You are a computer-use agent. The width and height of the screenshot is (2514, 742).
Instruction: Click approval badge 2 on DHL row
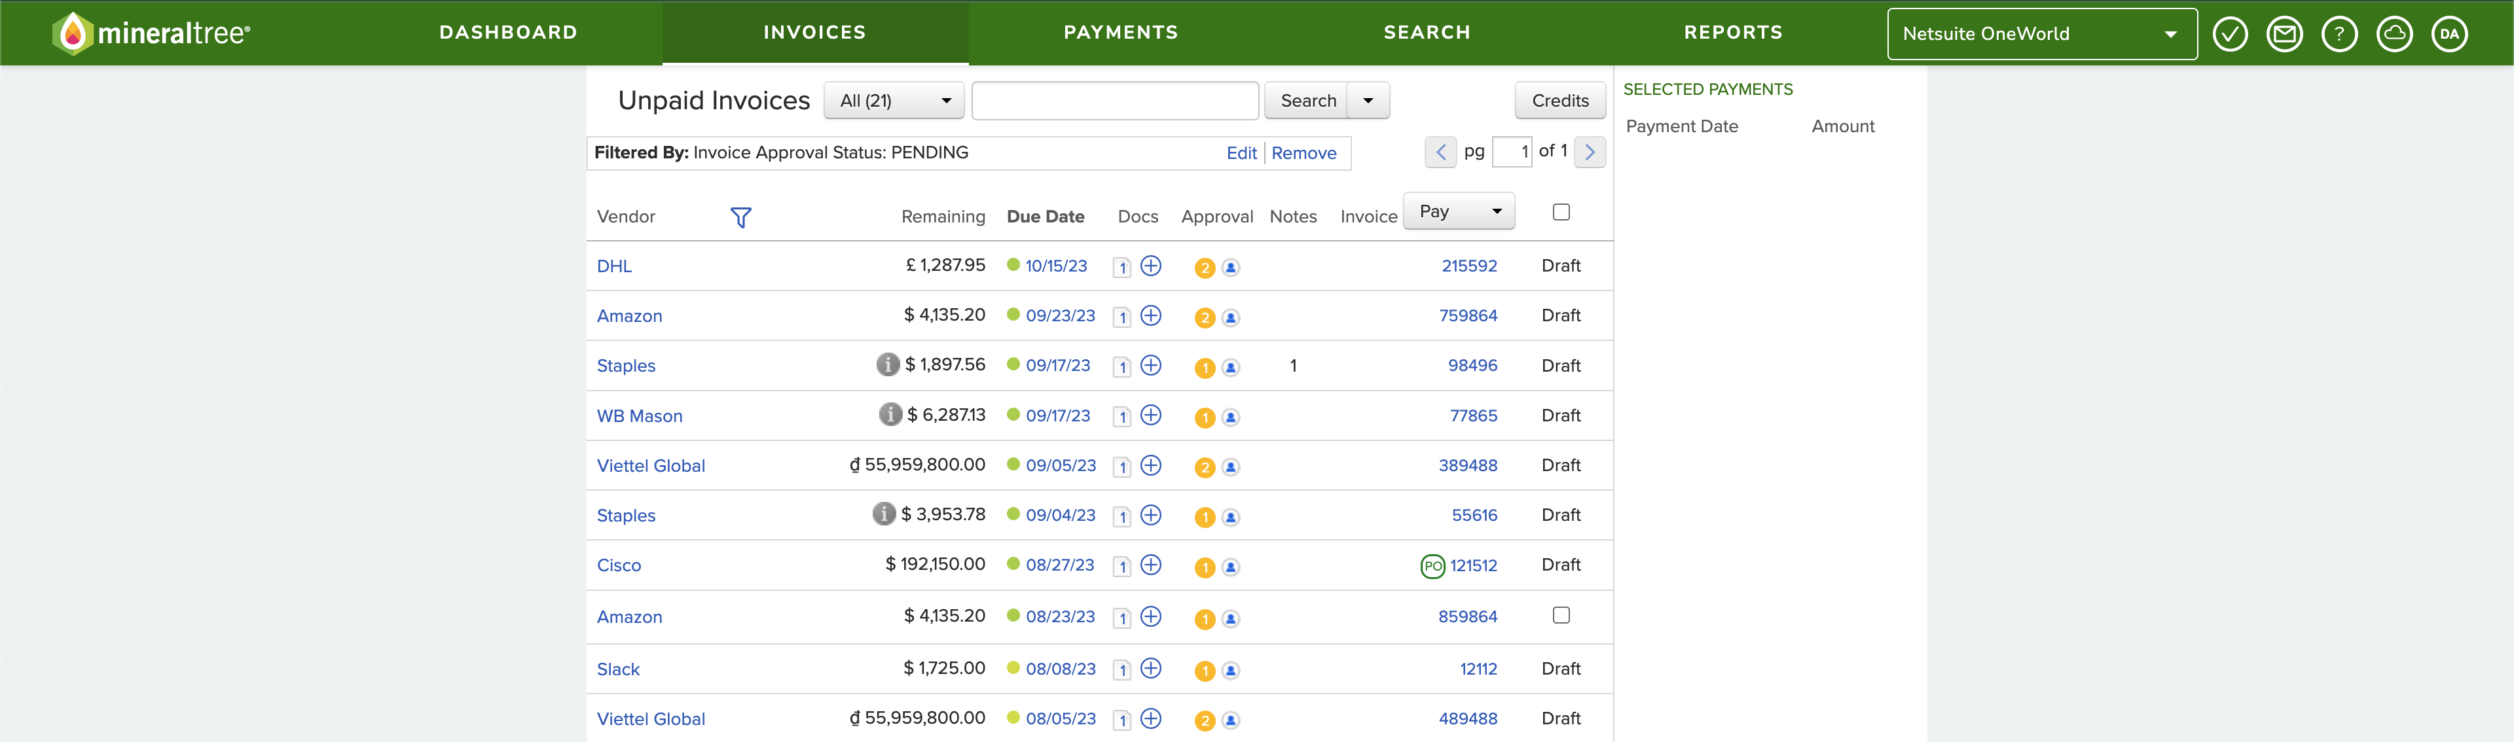(x=1205, y=268)
